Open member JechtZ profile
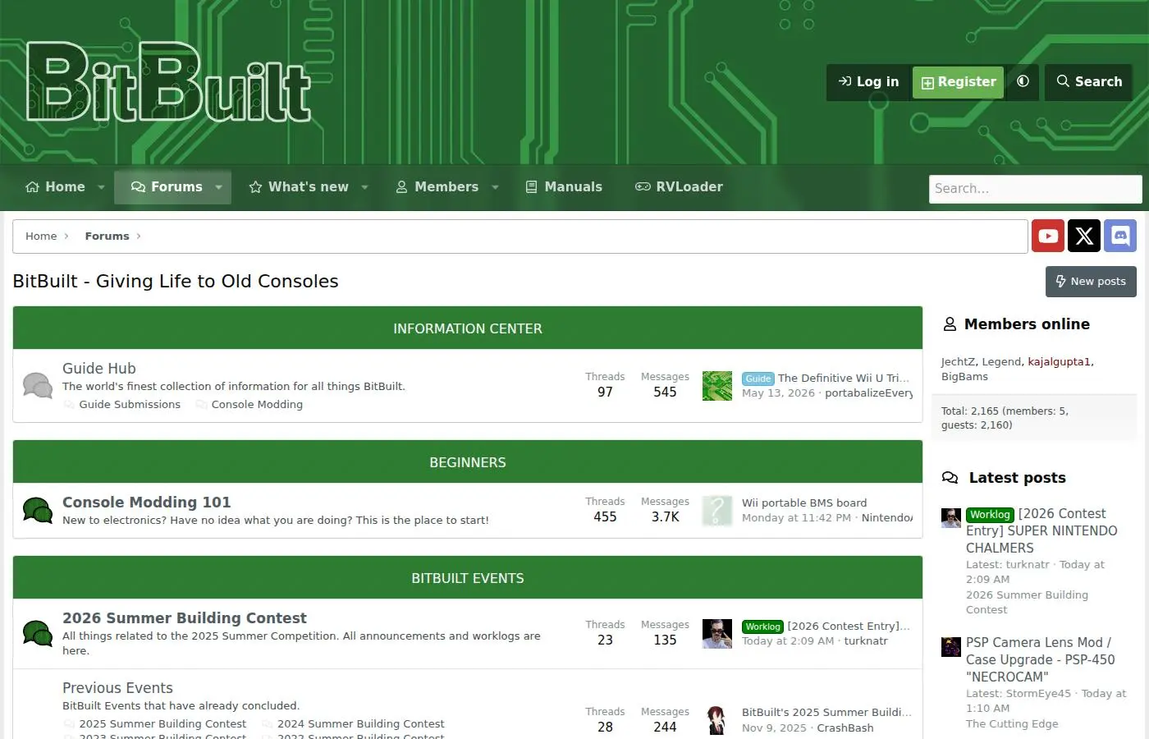Screen dimensions: 1149x739 coord(958,362)
